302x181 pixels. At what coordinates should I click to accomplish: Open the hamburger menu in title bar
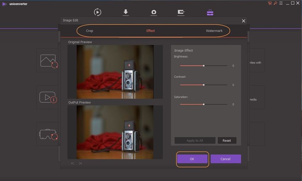pyautogui.click(x=281, y=3)
